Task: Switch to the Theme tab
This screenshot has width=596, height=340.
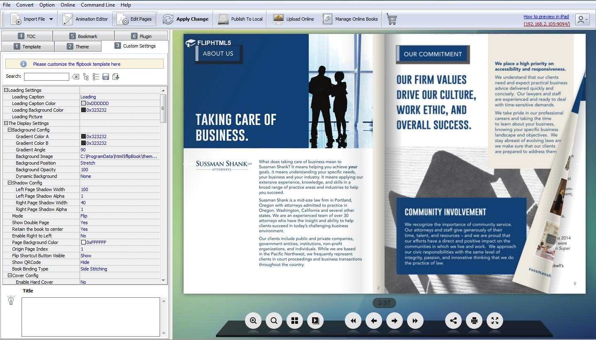Action: (x=78, y=46)
